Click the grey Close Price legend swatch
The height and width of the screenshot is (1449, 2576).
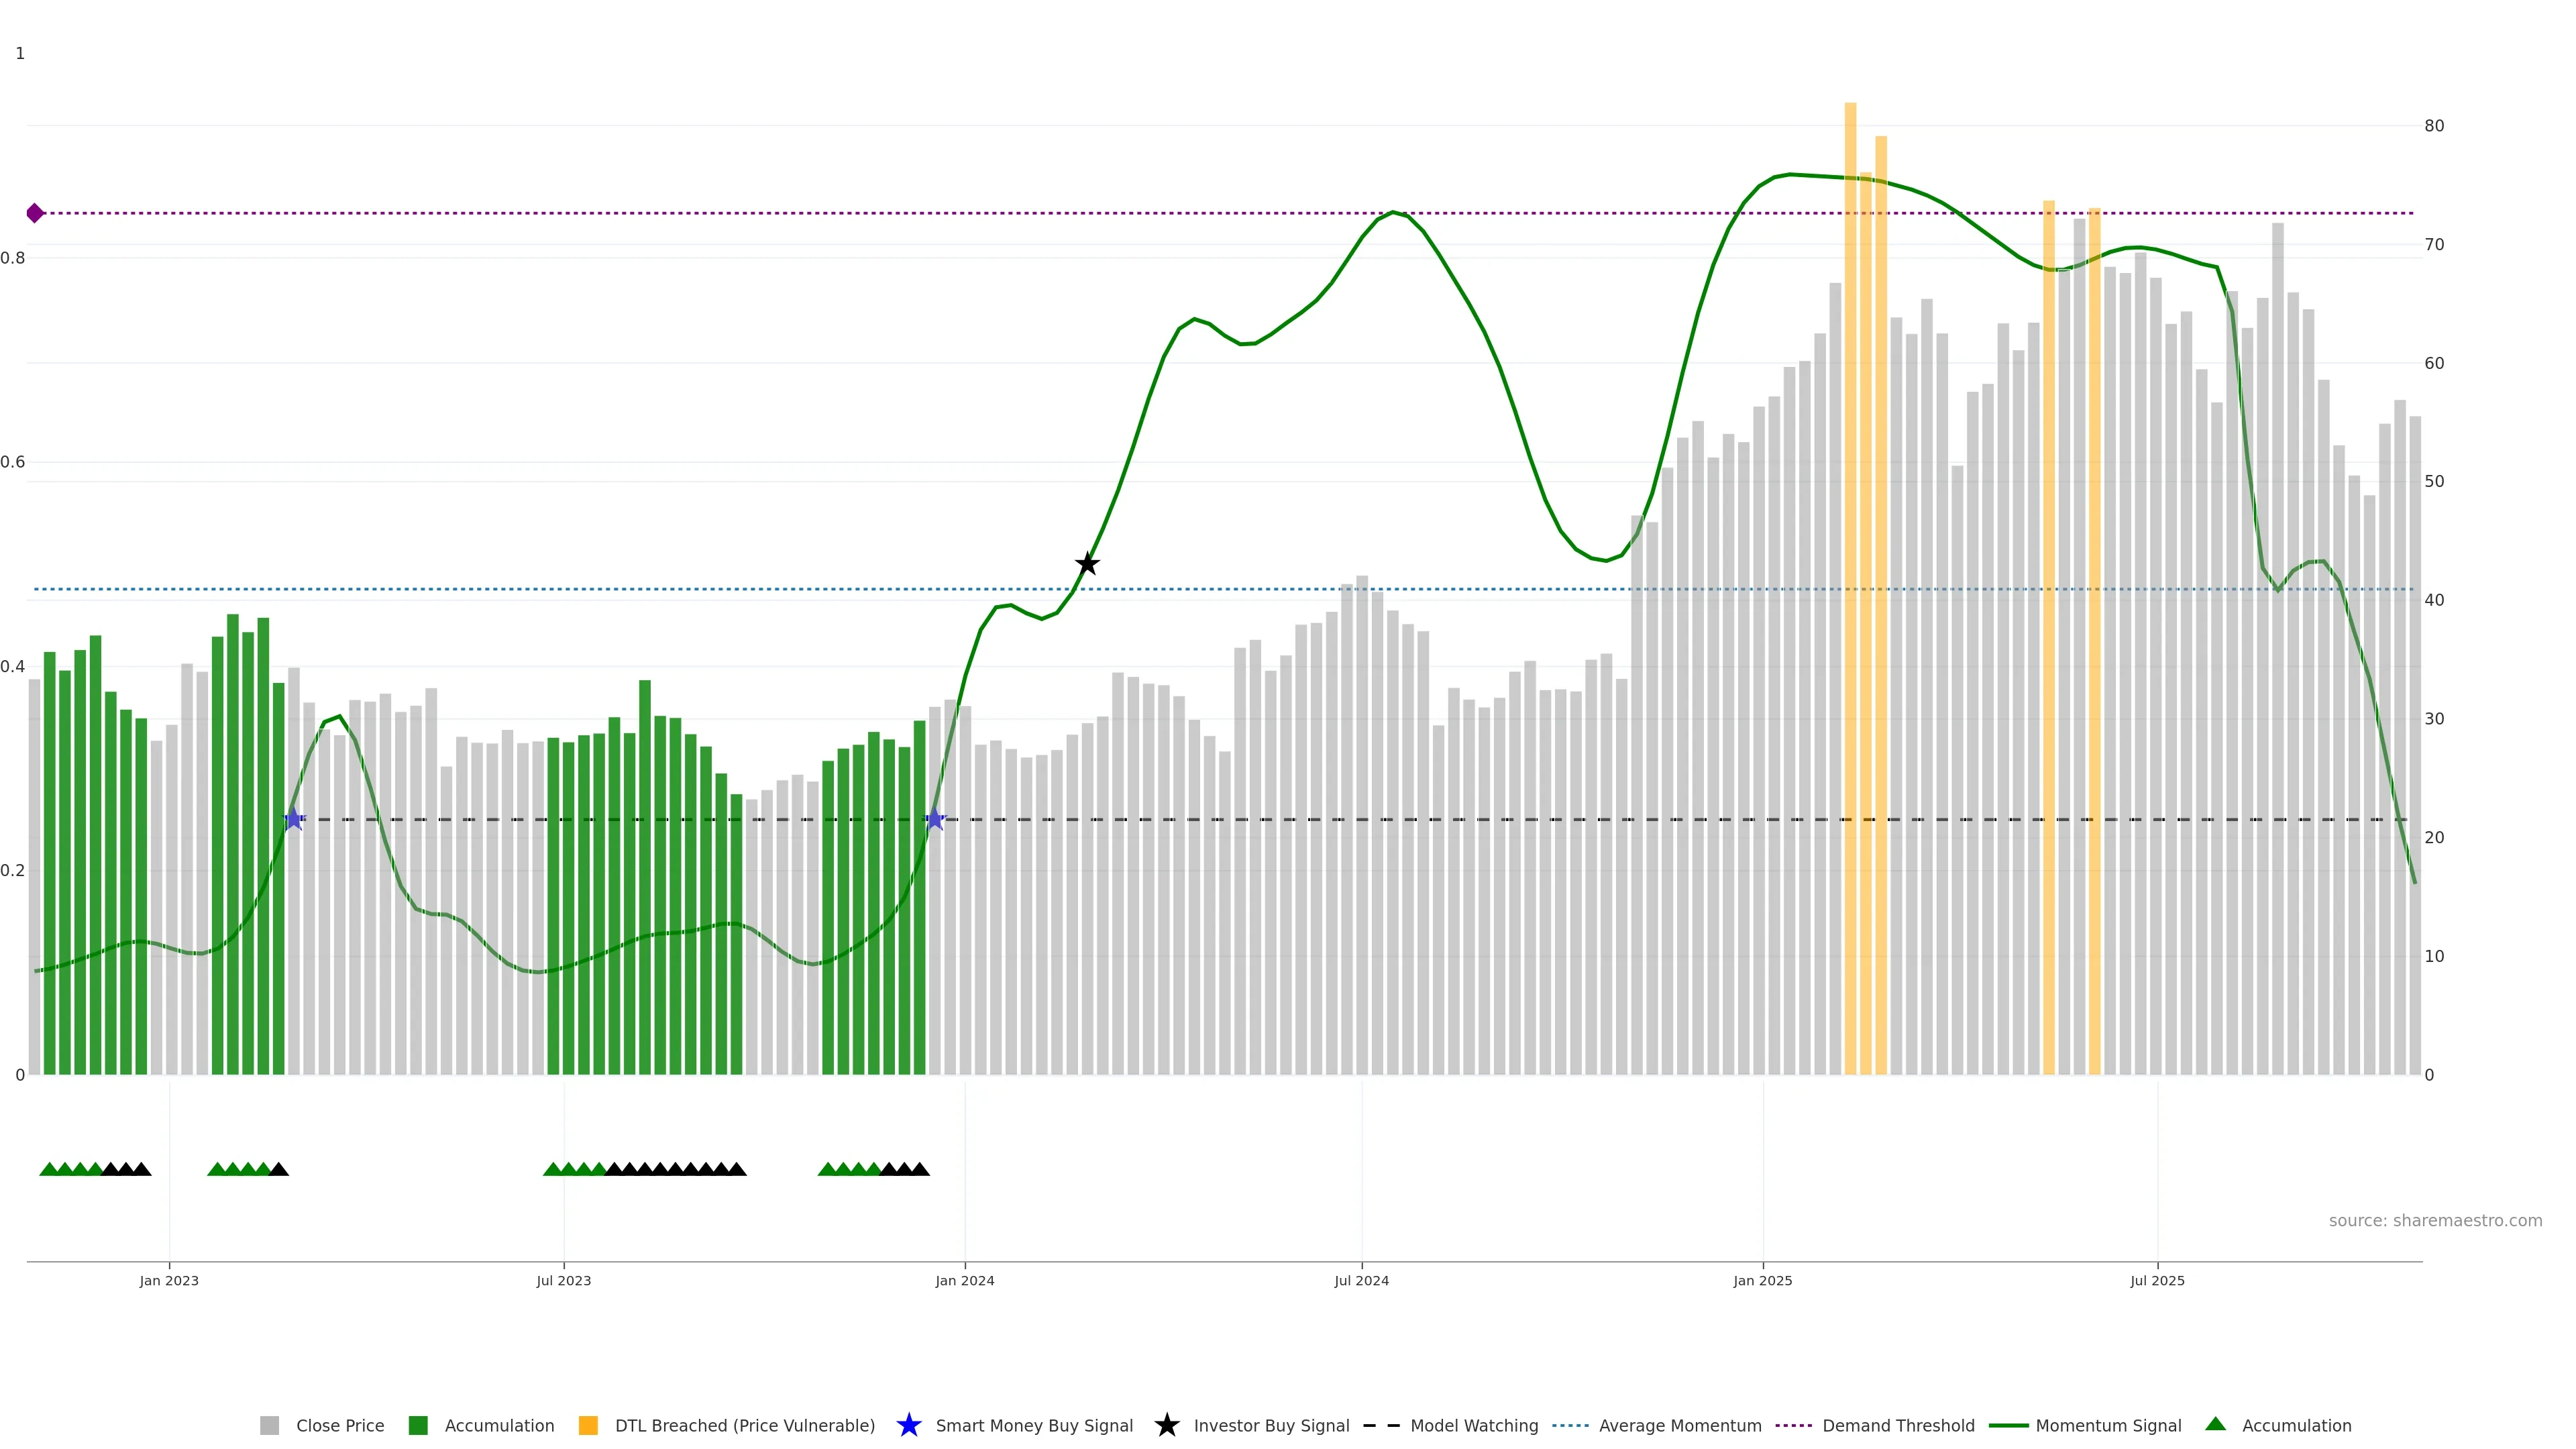[269, 1425]
